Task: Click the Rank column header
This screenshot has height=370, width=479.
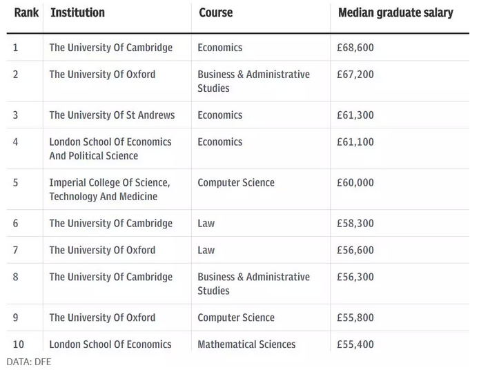Action: 27,13
